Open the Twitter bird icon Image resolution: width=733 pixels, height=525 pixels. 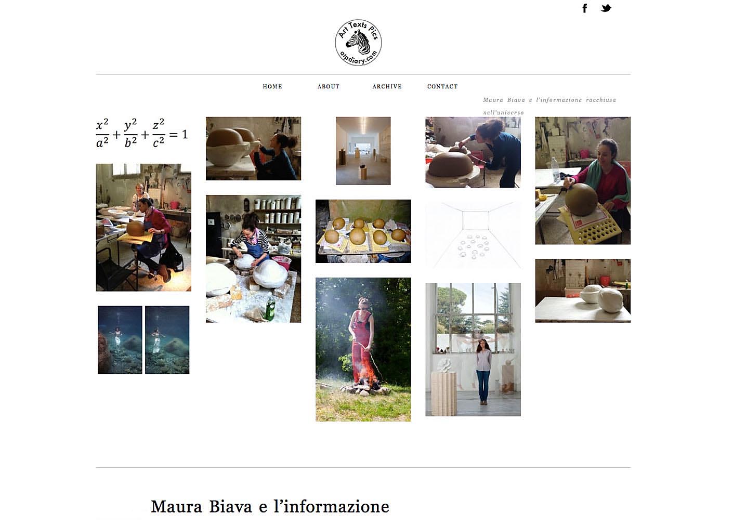(606, 8)
